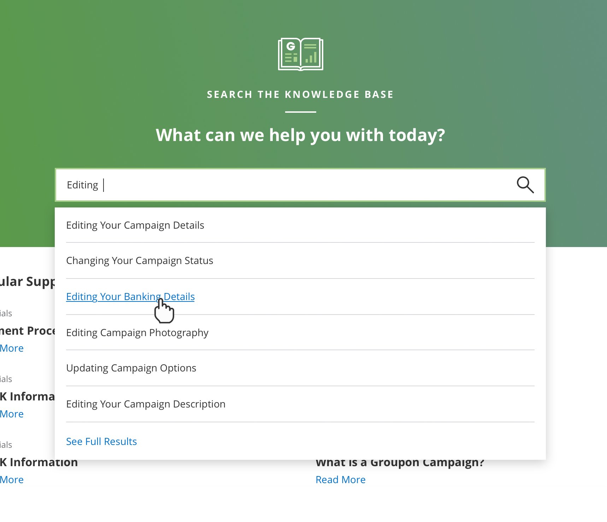Click the Popular Support heading text
This screenshot has width=607, height=522.
tap(27, 281)
